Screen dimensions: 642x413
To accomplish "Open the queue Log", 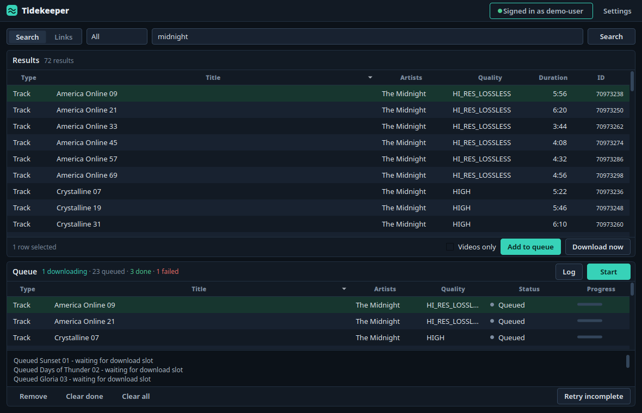I will [569, 272].
